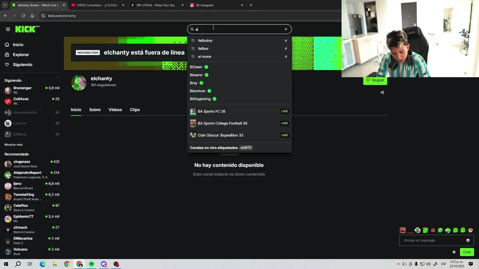
Task: Insert the laughing man face emote
Action: pyautogui.click(x=403, y=230)
